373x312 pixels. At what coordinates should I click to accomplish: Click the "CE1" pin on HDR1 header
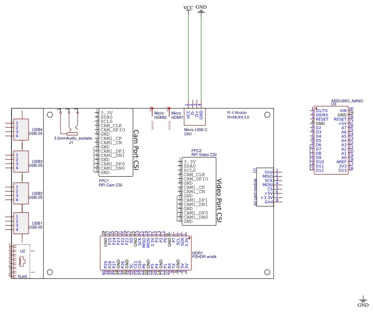136,264
